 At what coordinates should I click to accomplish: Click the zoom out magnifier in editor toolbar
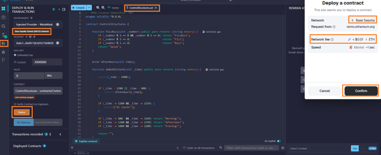(x=97, y=7)
